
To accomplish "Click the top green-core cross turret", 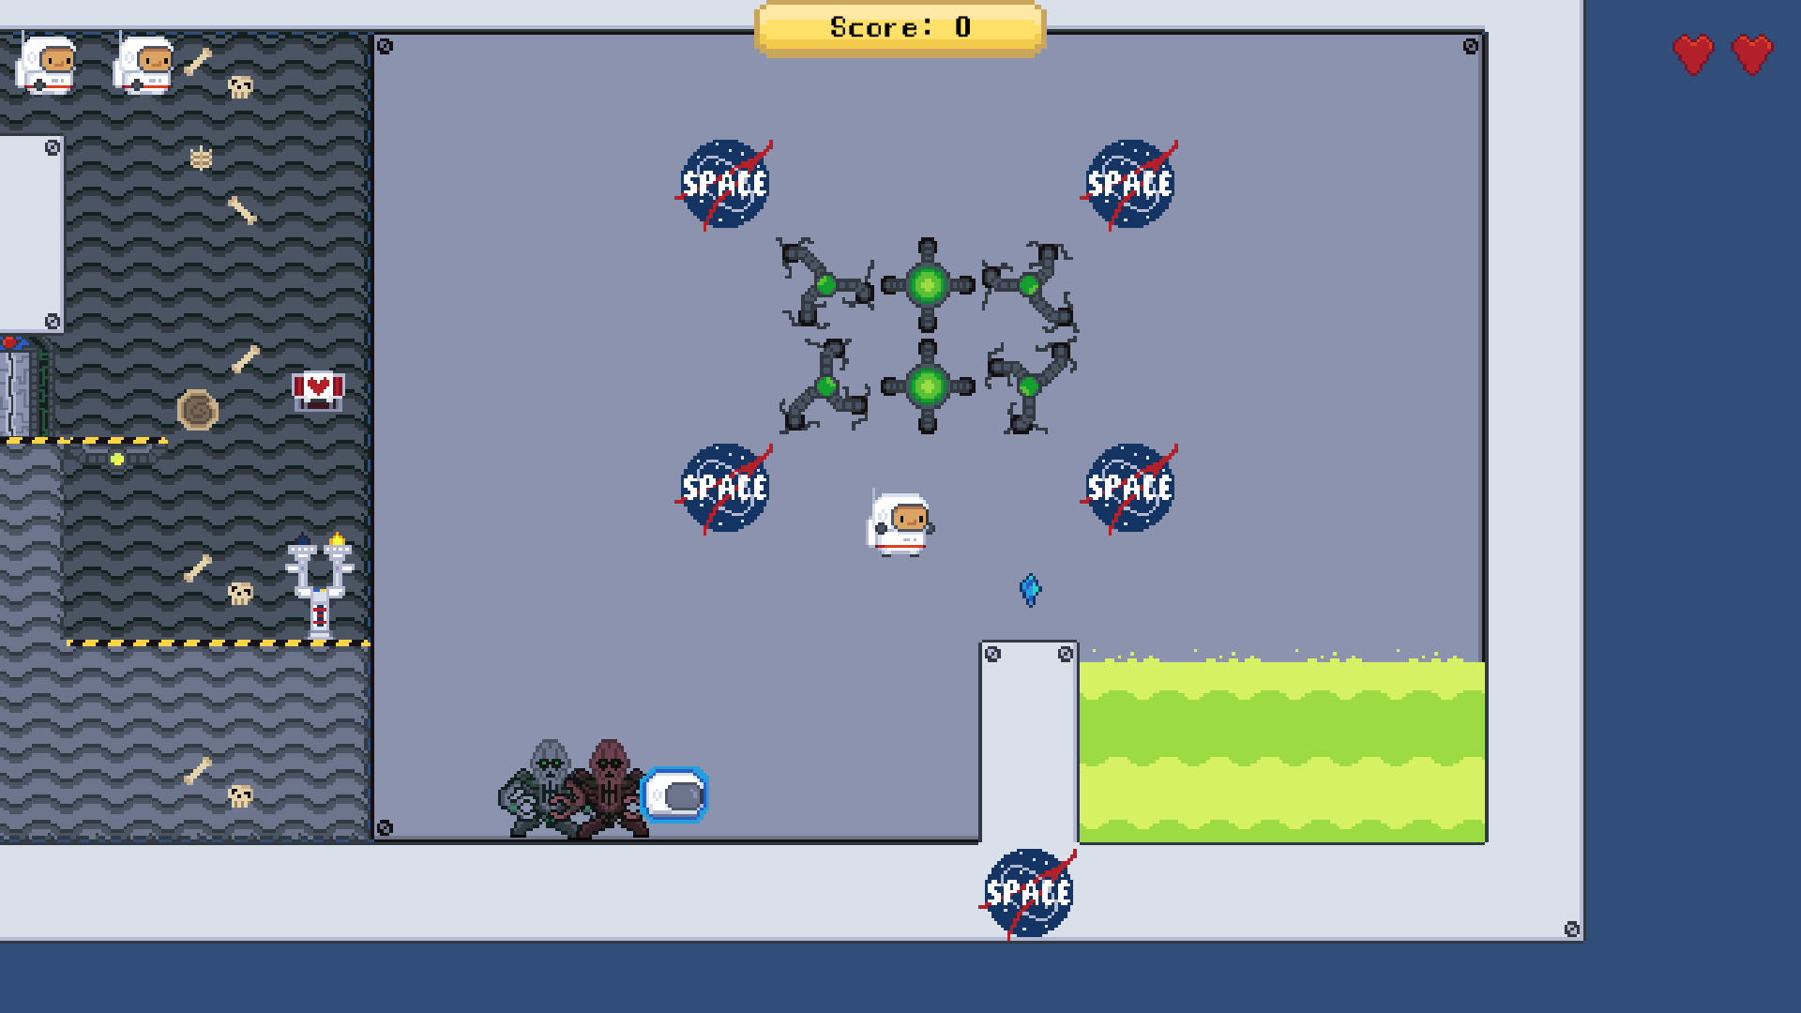I will coord(928,284).
